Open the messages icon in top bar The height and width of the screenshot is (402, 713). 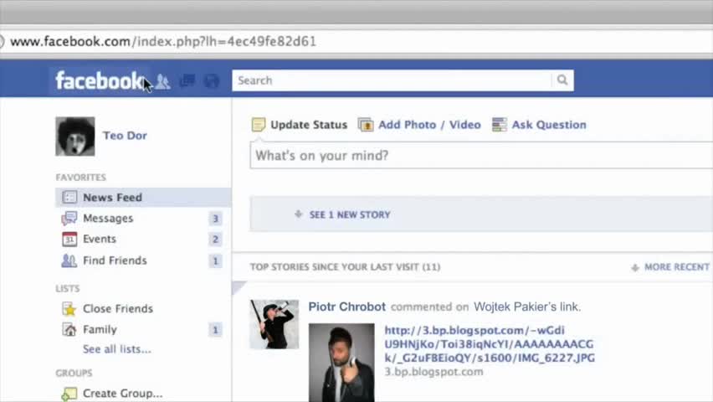coord(187,81)
